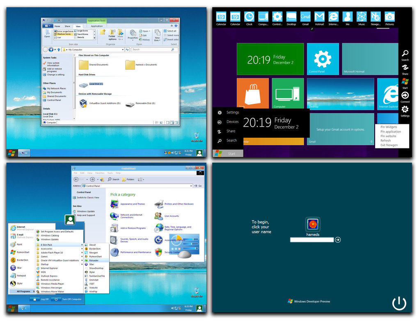Image resolution: width=419 pixels, height=321 pixels.
Task: Click the blue Up arrow beside My Computer address
Action: point(59,50)
